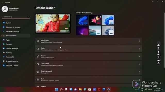Click the camera screenshot icon in recorder toolbar
The width and height of the screenshot is (165, 92).
158,45
